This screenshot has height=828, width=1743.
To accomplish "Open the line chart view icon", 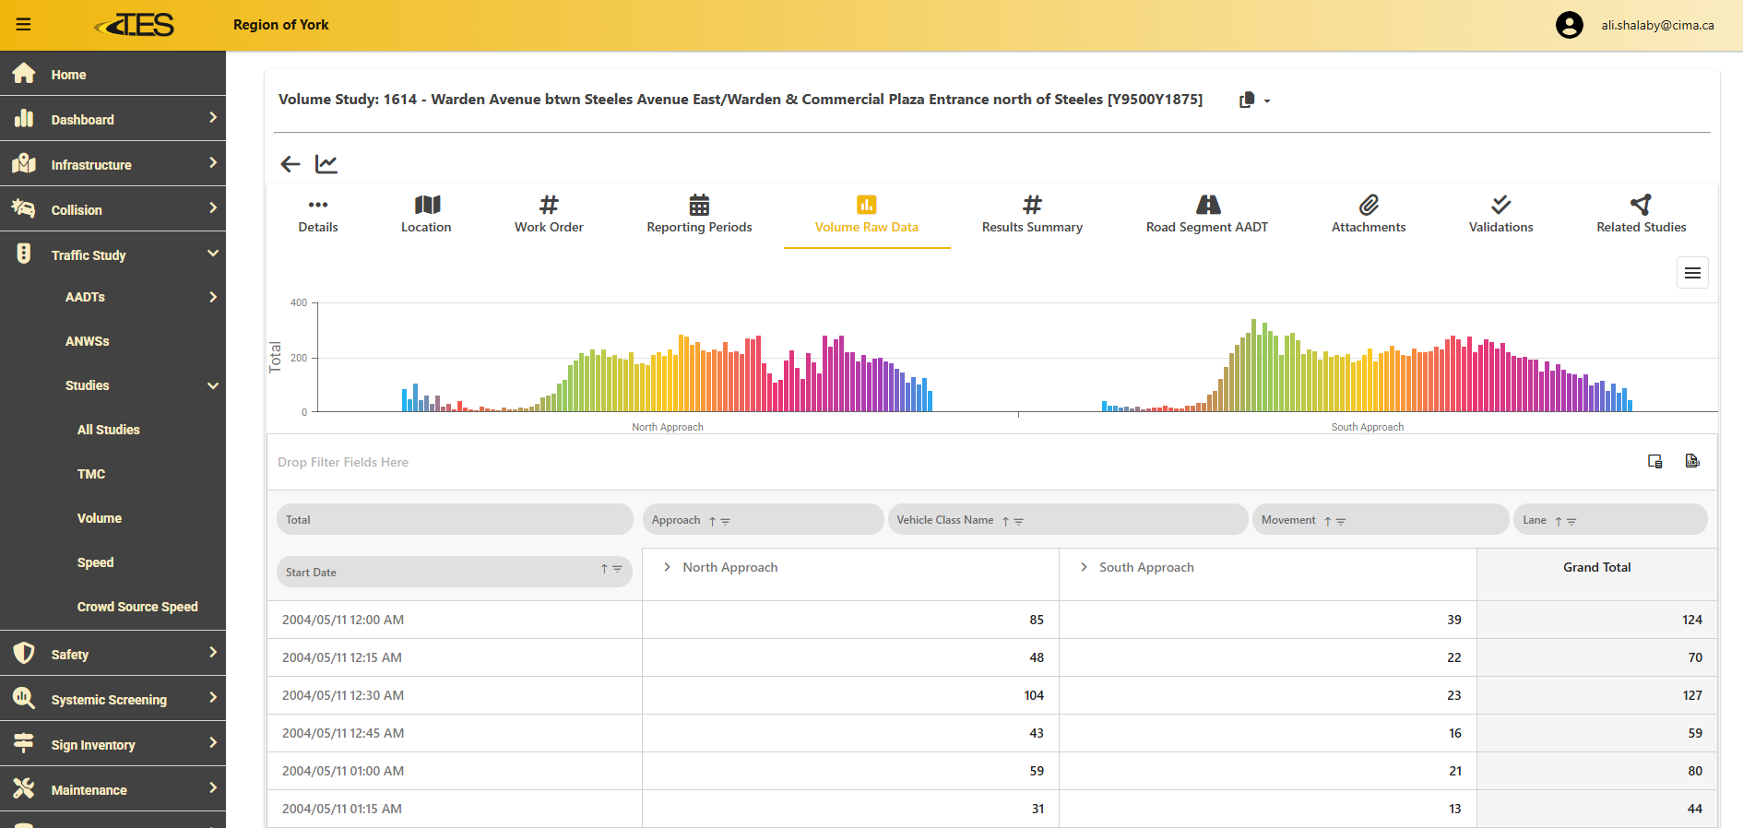I will tap(326, 164).
